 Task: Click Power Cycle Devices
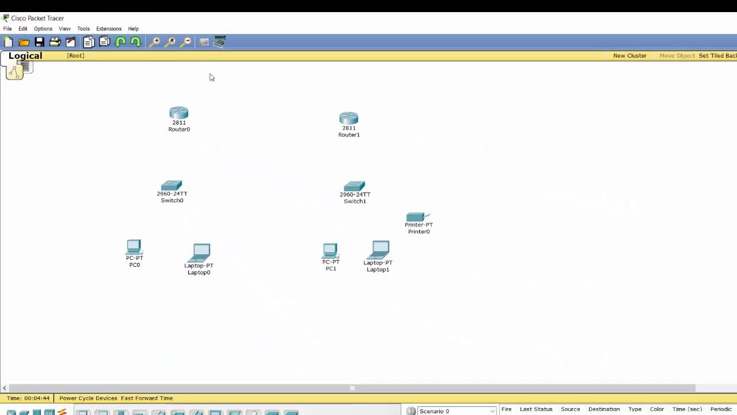[88, 398]
